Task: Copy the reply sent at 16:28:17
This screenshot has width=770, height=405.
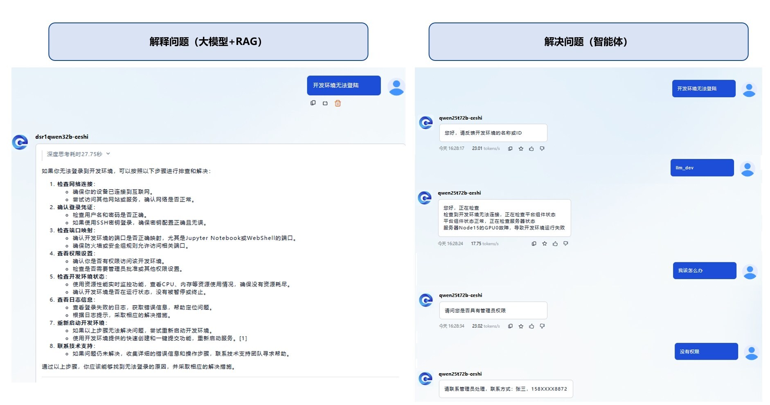Action: point(510,149)
